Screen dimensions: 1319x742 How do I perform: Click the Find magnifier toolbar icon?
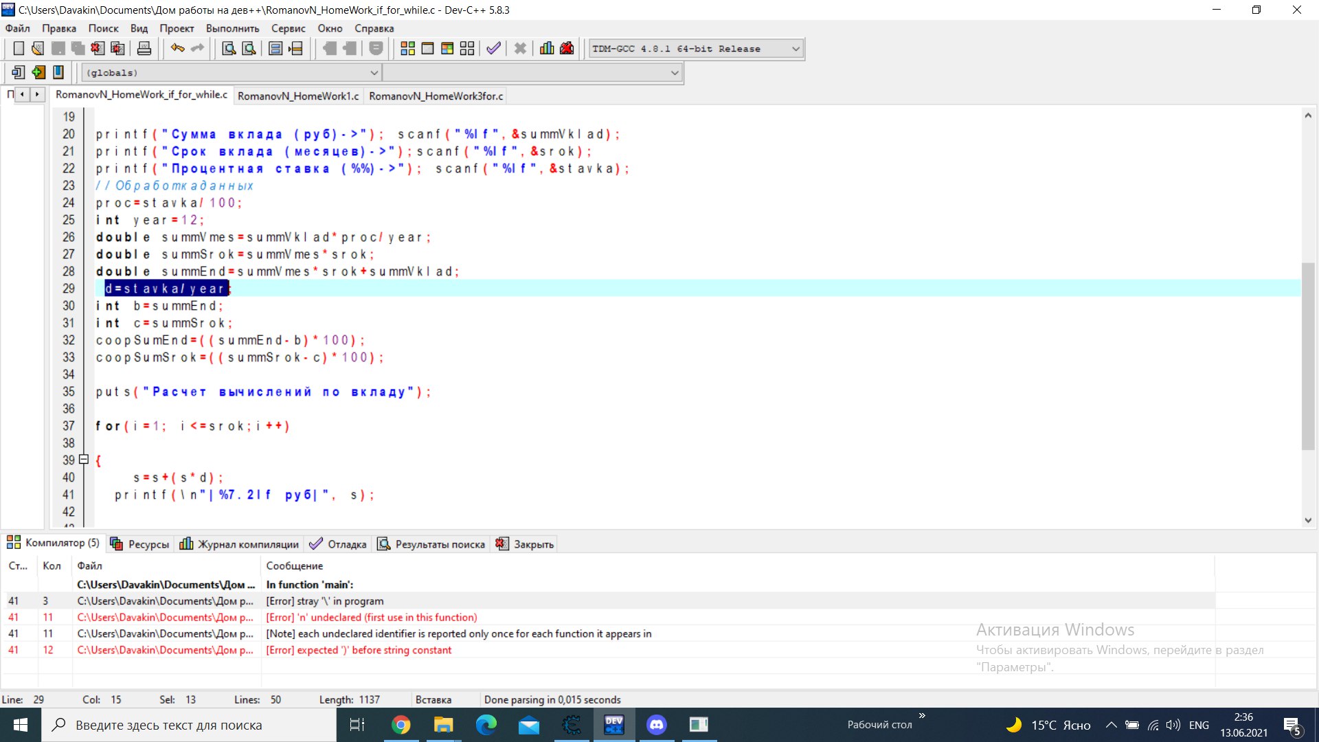[x=229, y=49]
